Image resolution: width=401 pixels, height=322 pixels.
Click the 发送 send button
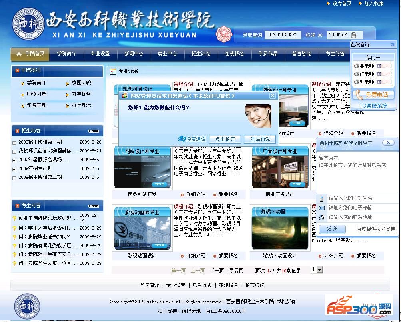(x=332, y=229)
